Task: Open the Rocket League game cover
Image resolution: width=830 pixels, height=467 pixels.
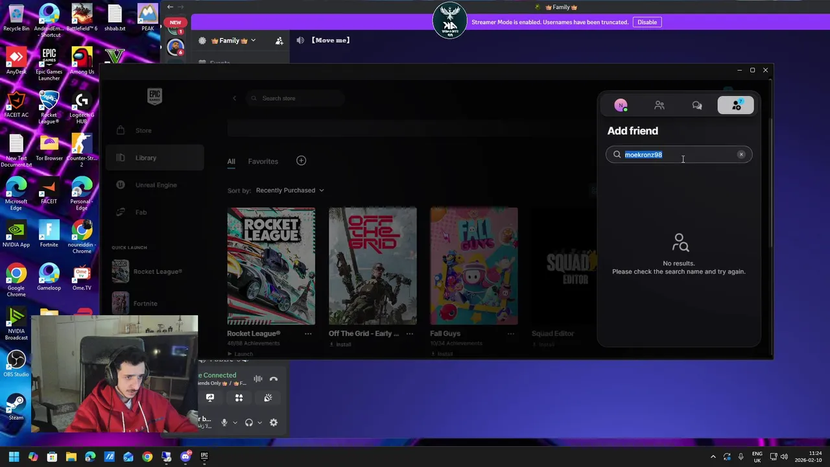Action: [x=271, y=266]
